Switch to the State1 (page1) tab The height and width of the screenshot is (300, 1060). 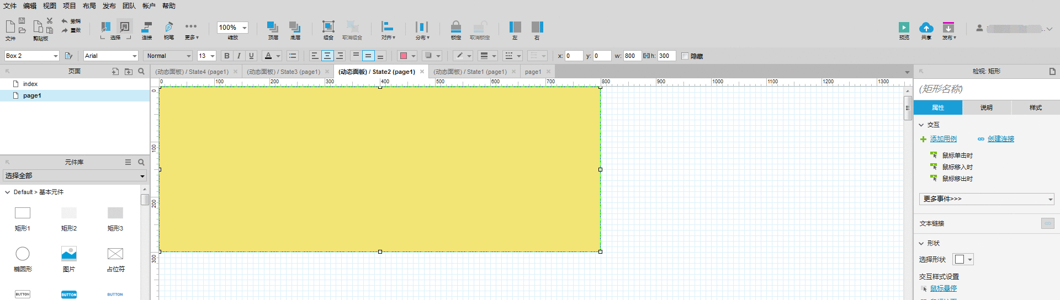[470, 72]
